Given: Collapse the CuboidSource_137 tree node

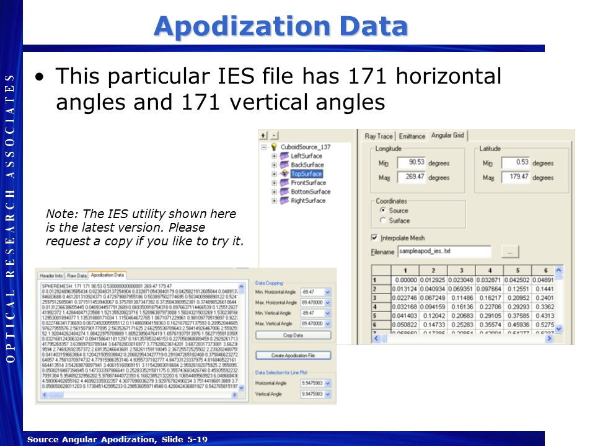Looking at the screenshot, I should click(x=264, y=147).
